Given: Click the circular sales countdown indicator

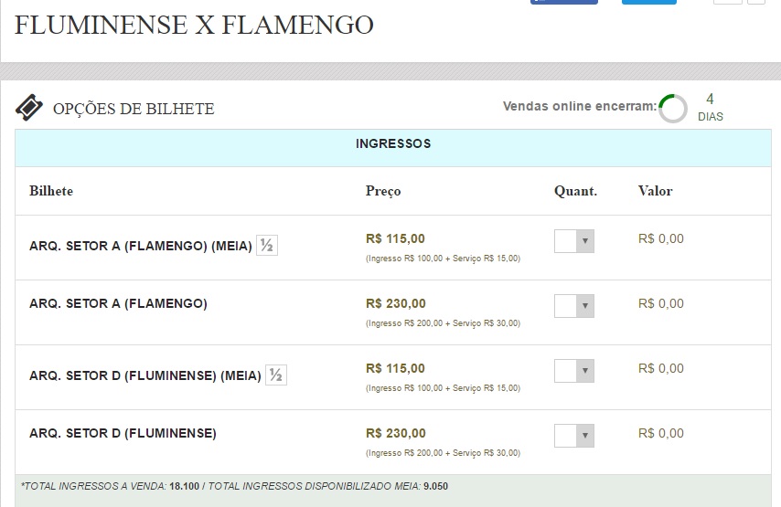Looking at the screenshot, I should (x=672, y=109).
